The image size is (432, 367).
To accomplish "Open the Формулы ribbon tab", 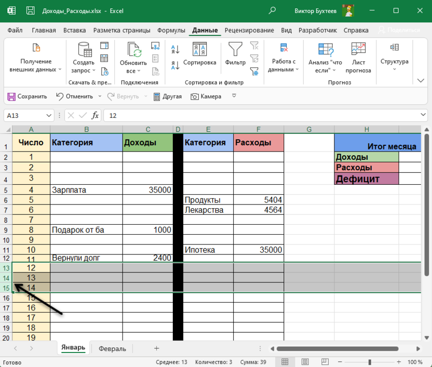I will [x=171, y=30].
